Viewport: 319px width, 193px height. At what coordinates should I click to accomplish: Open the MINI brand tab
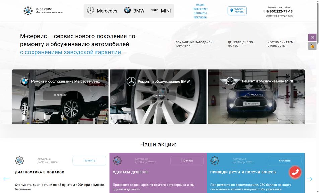coord(161,11)
